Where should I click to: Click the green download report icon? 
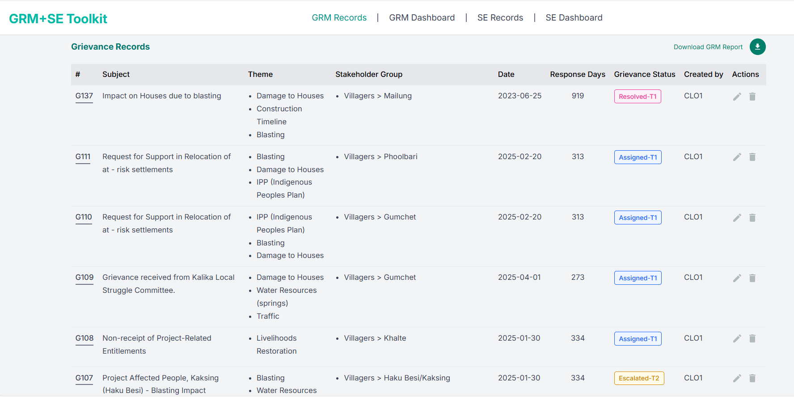[x=757, y=47]
